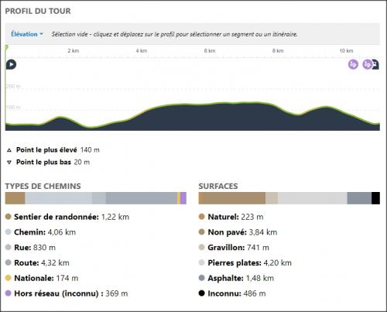Click the highest point triangle icon
This screenshot has width=387, height=312.
tap(9, 150)
